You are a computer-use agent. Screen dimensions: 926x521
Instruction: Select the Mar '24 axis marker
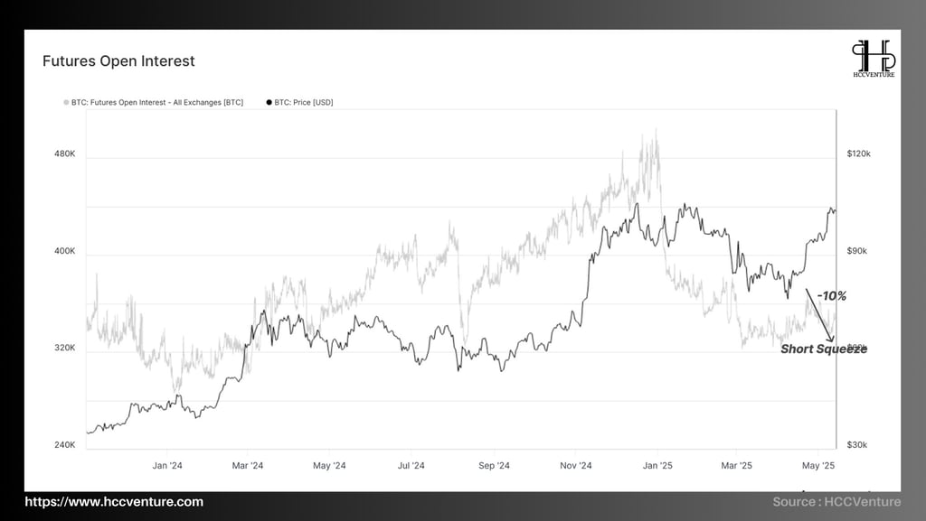(248, 466)
